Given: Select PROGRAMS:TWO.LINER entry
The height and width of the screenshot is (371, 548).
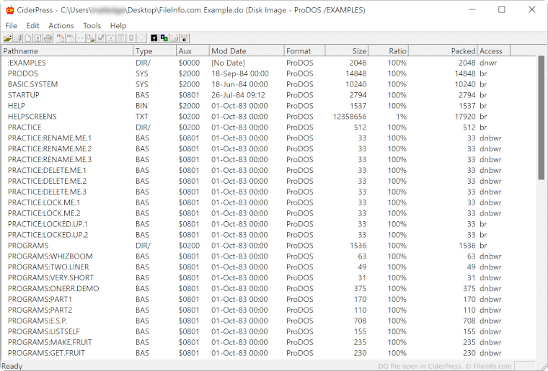Looking at the screenshot, I should (268, 267).
